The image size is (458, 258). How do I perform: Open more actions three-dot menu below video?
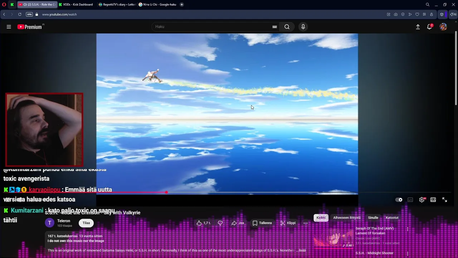(x=306, y=223)
